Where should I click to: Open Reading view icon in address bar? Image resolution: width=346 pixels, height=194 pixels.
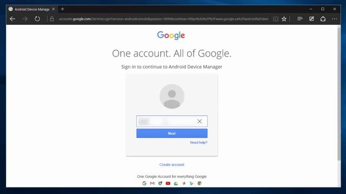pos(276,19)
